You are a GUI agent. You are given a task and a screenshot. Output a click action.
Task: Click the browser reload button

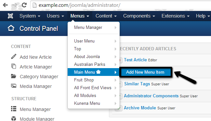coord(24,5)
